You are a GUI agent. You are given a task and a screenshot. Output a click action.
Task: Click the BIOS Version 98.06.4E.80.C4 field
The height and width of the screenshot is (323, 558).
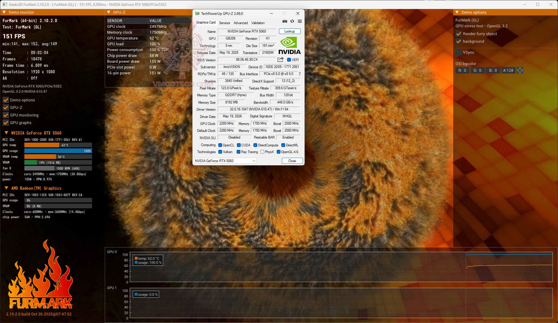pyautogui.click(x=247, y=60)
